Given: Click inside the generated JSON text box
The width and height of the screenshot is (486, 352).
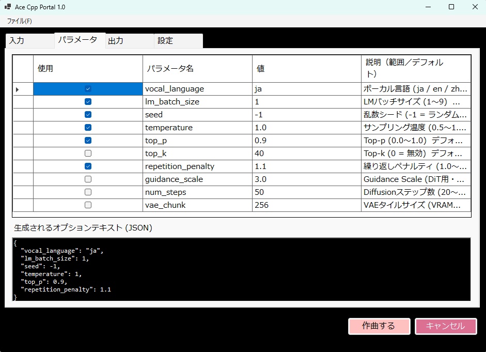Looking at the screenshot, I should coord(241,269).
